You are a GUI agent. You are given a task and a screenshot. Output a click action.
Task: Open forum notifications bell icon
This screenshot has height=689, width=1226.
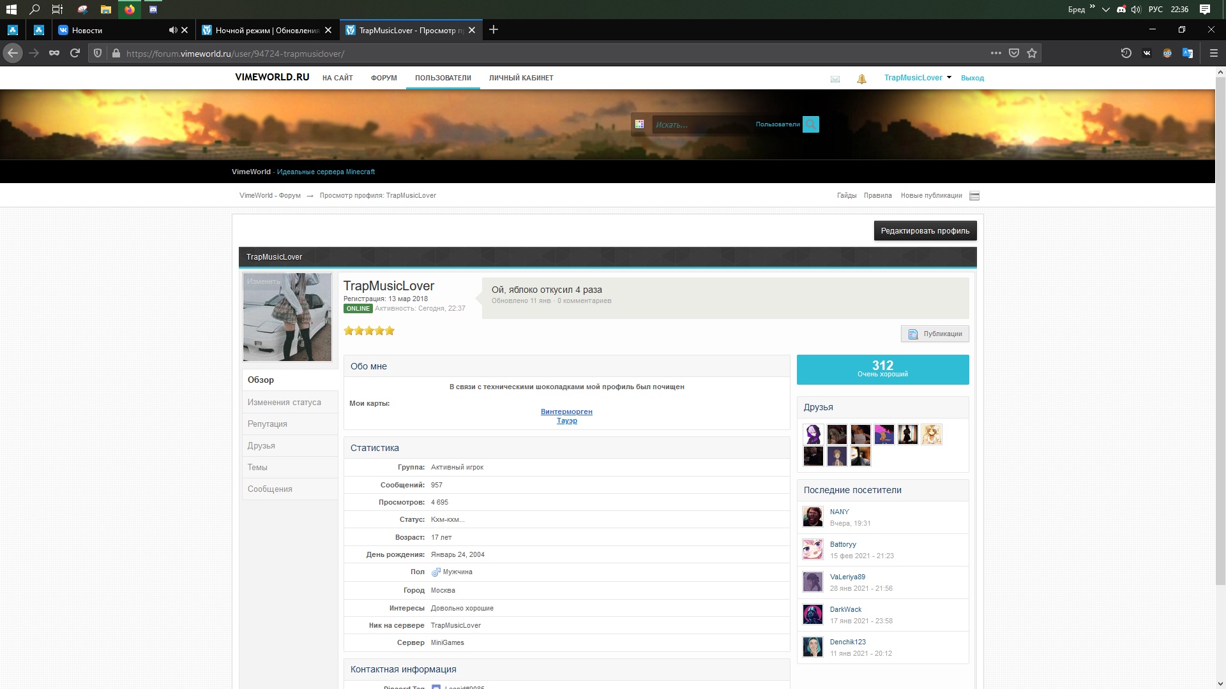[x=861, y=78]
